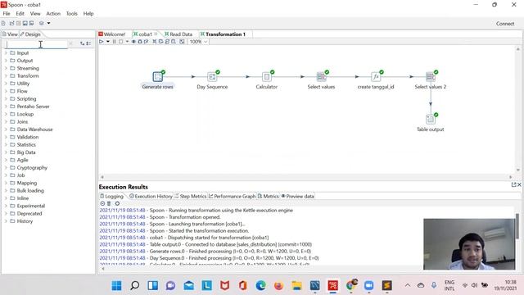Generate SQL for the transformation
The image size is (524, 295).
coord(167,42)
